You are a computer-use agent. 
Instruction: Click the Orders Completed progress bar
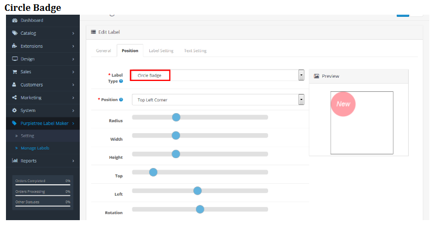(43, 185)
